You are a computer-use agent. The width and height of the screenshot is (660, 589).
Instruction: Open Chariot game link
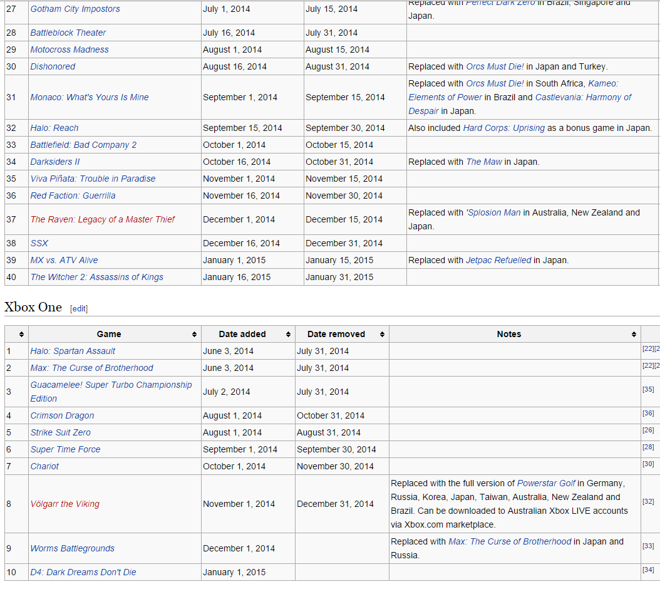tap(44, 466)
